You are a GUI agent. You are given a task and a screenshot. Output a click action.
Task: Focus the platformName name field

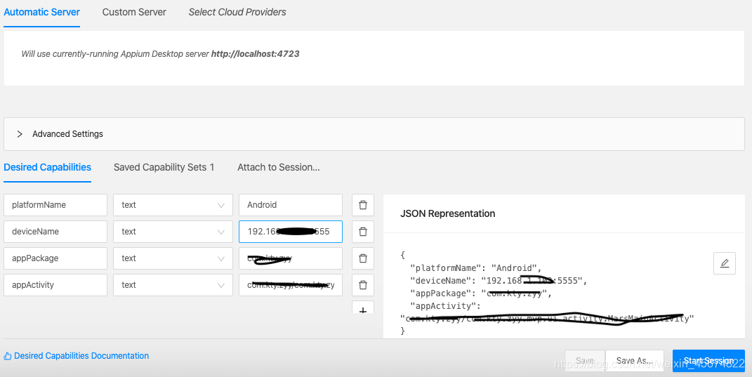pyautogui.click(x=55, y=205)
